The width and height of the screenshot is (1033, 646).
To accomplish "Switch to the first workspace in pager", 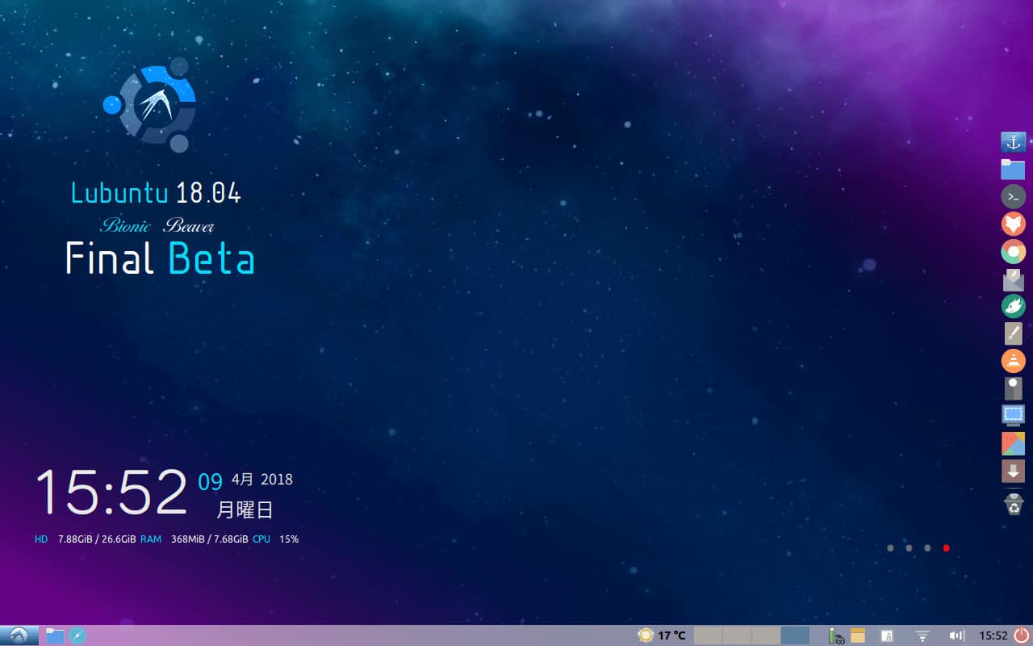I will point(708,636).
